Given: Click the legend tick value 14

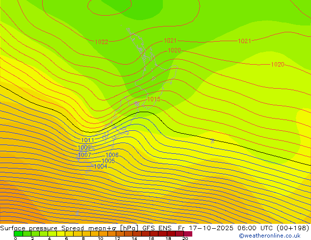Looking at the screenshot, I should [x=134, y=239].
